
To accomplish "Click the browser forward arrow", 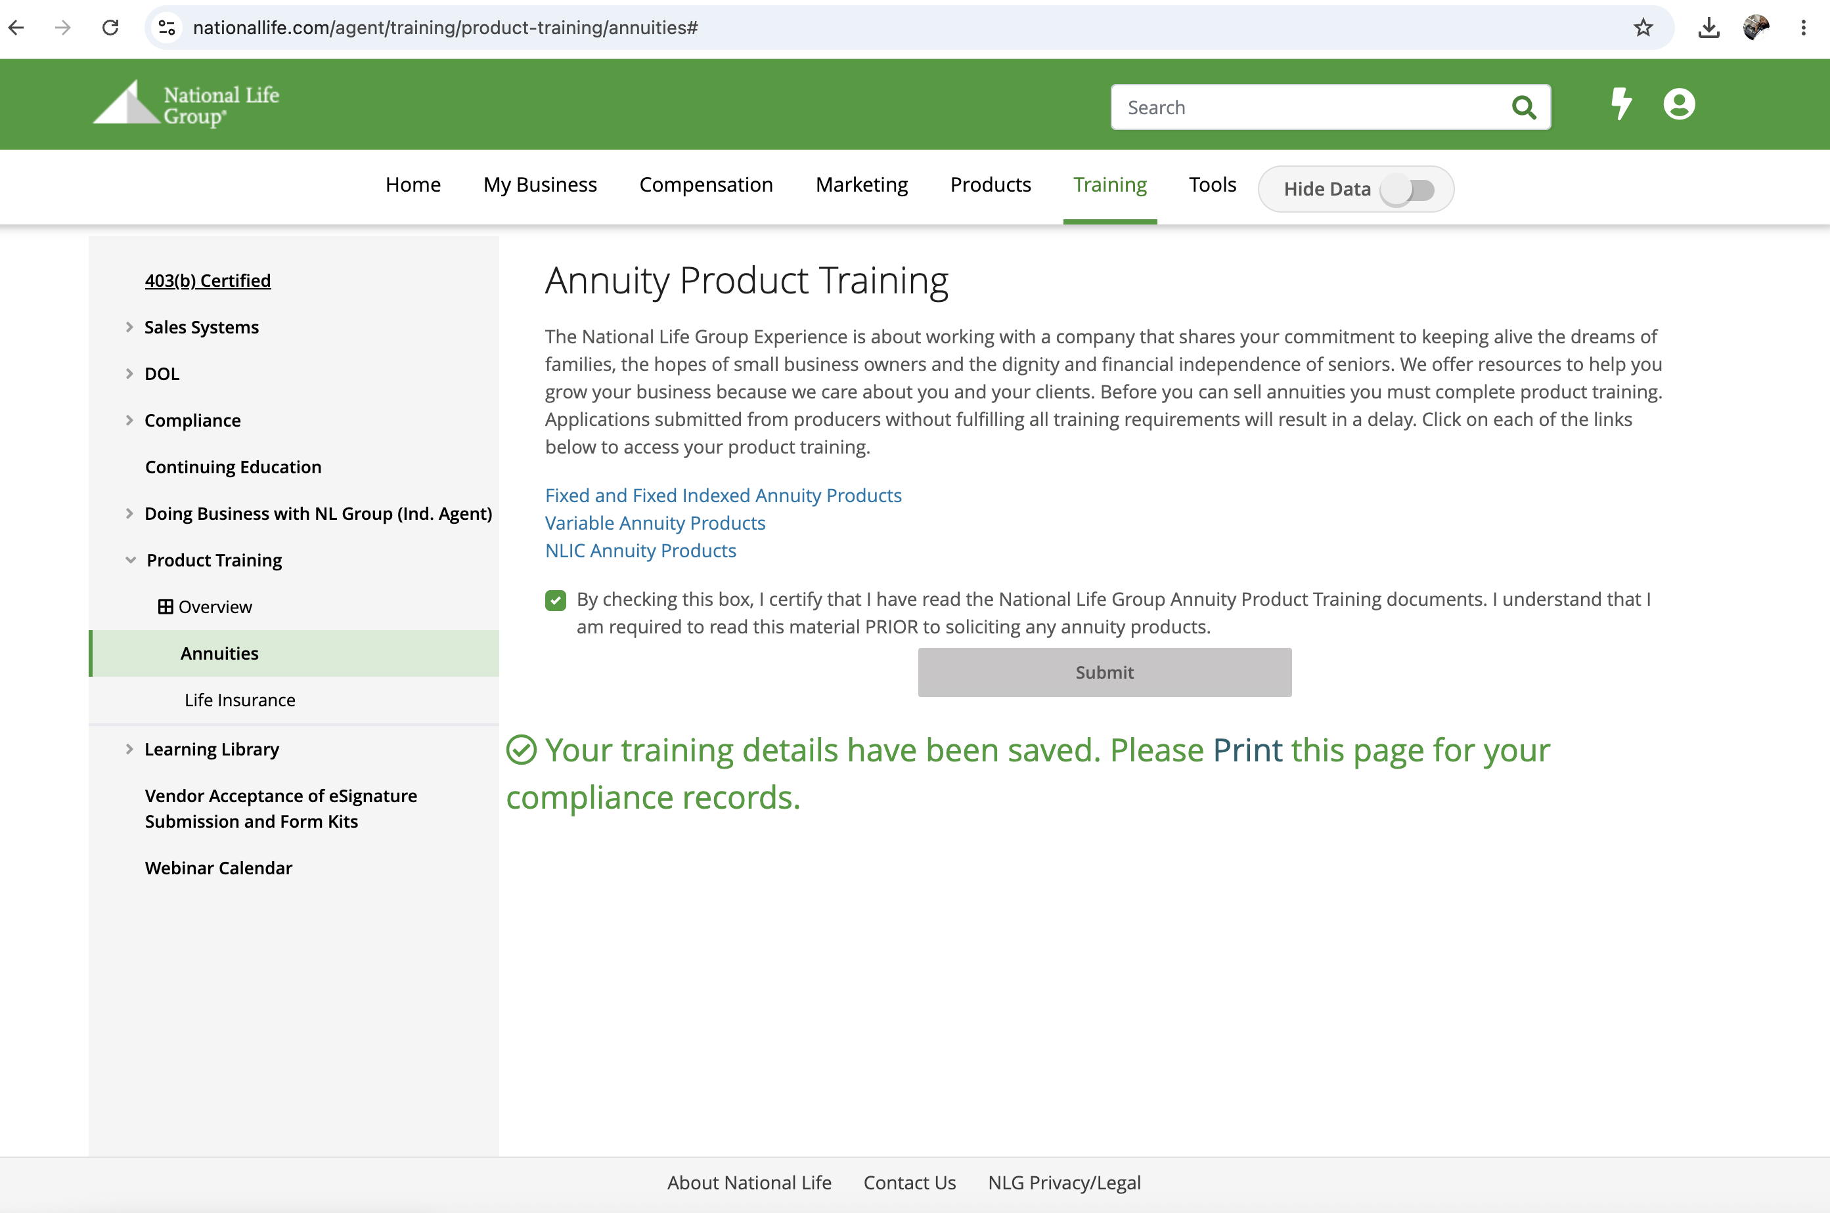I will pyautogui.click(x=64, y=28).
